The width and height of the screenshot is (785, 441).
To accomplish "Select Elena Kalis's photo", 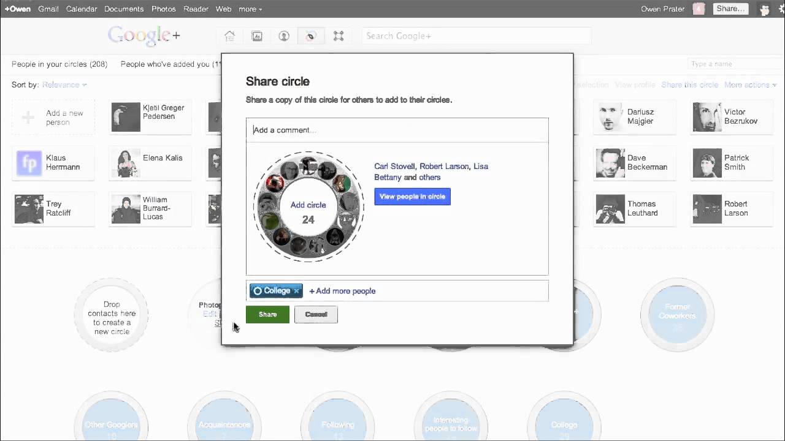I will tap(126, 162).
